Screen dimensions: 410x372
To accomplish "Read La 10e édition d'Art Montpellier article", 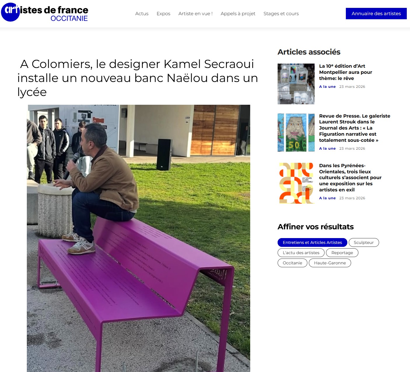I will [346, 72].
